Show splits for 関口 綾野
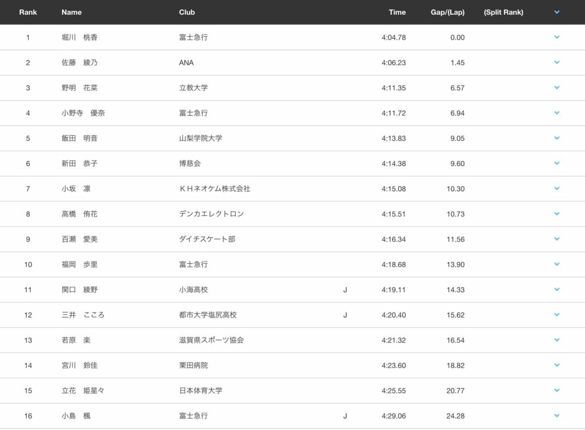Viewport: 585px width, 430px height. coord(556,290)
